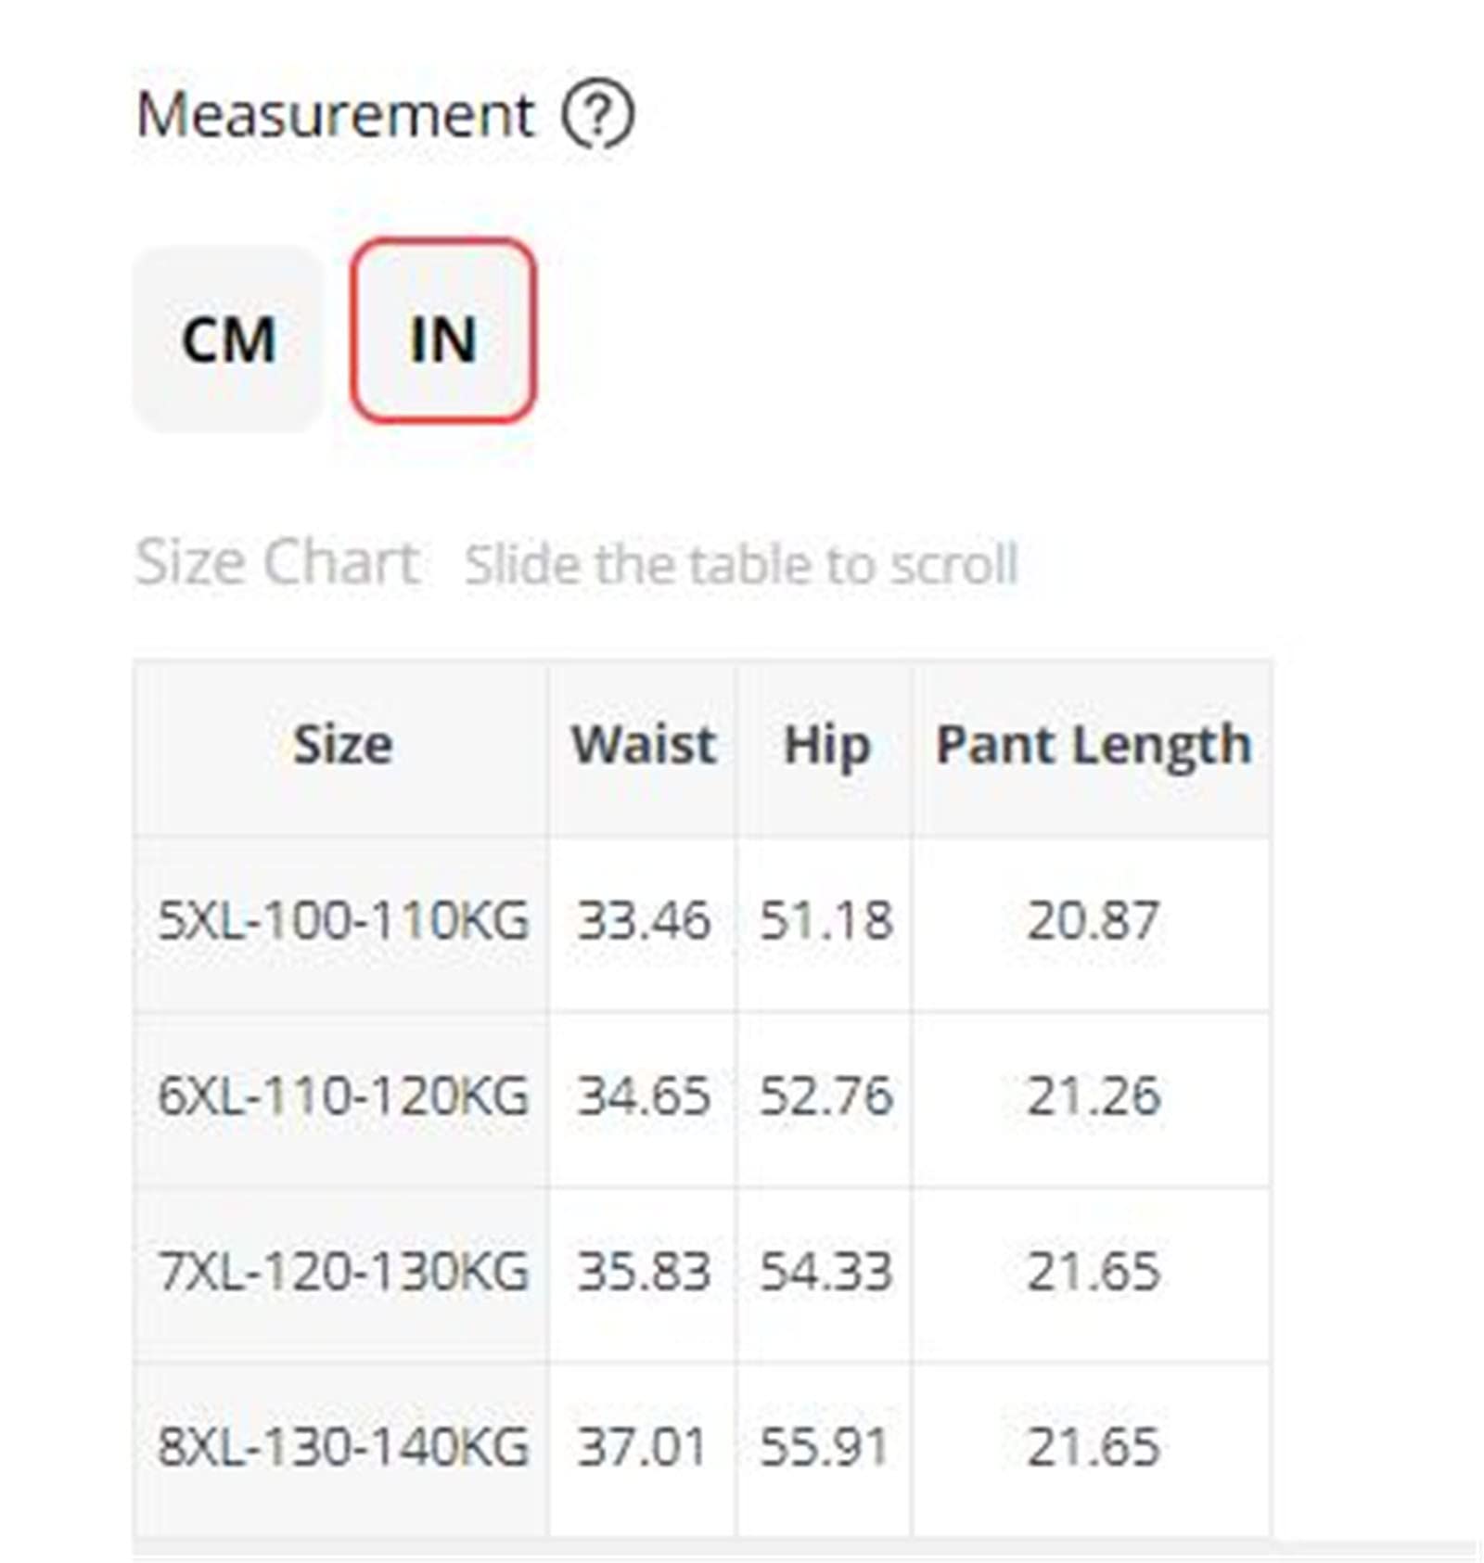Click the 20.87 pant length value
This screenshot has height=1563, width=1484.
tap(1093, 921)
